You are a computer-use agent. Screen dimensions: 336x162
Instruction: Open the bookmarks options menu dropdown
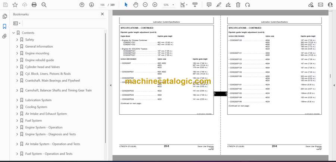tap(17, 23)
